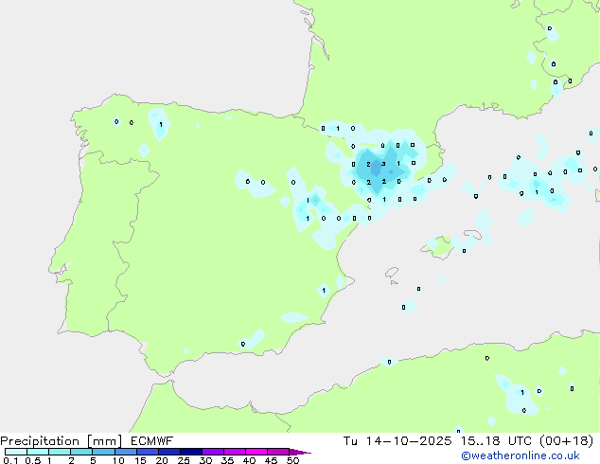
Task: Click the "Precipitation" title word
Action: pyautogui.click(x=40, y=441)
